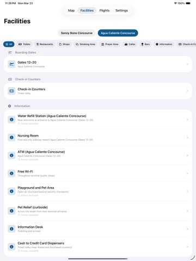
Task: Click the Water Refill Station info icon
Action: pyautogui.click(x=11, y=120)
